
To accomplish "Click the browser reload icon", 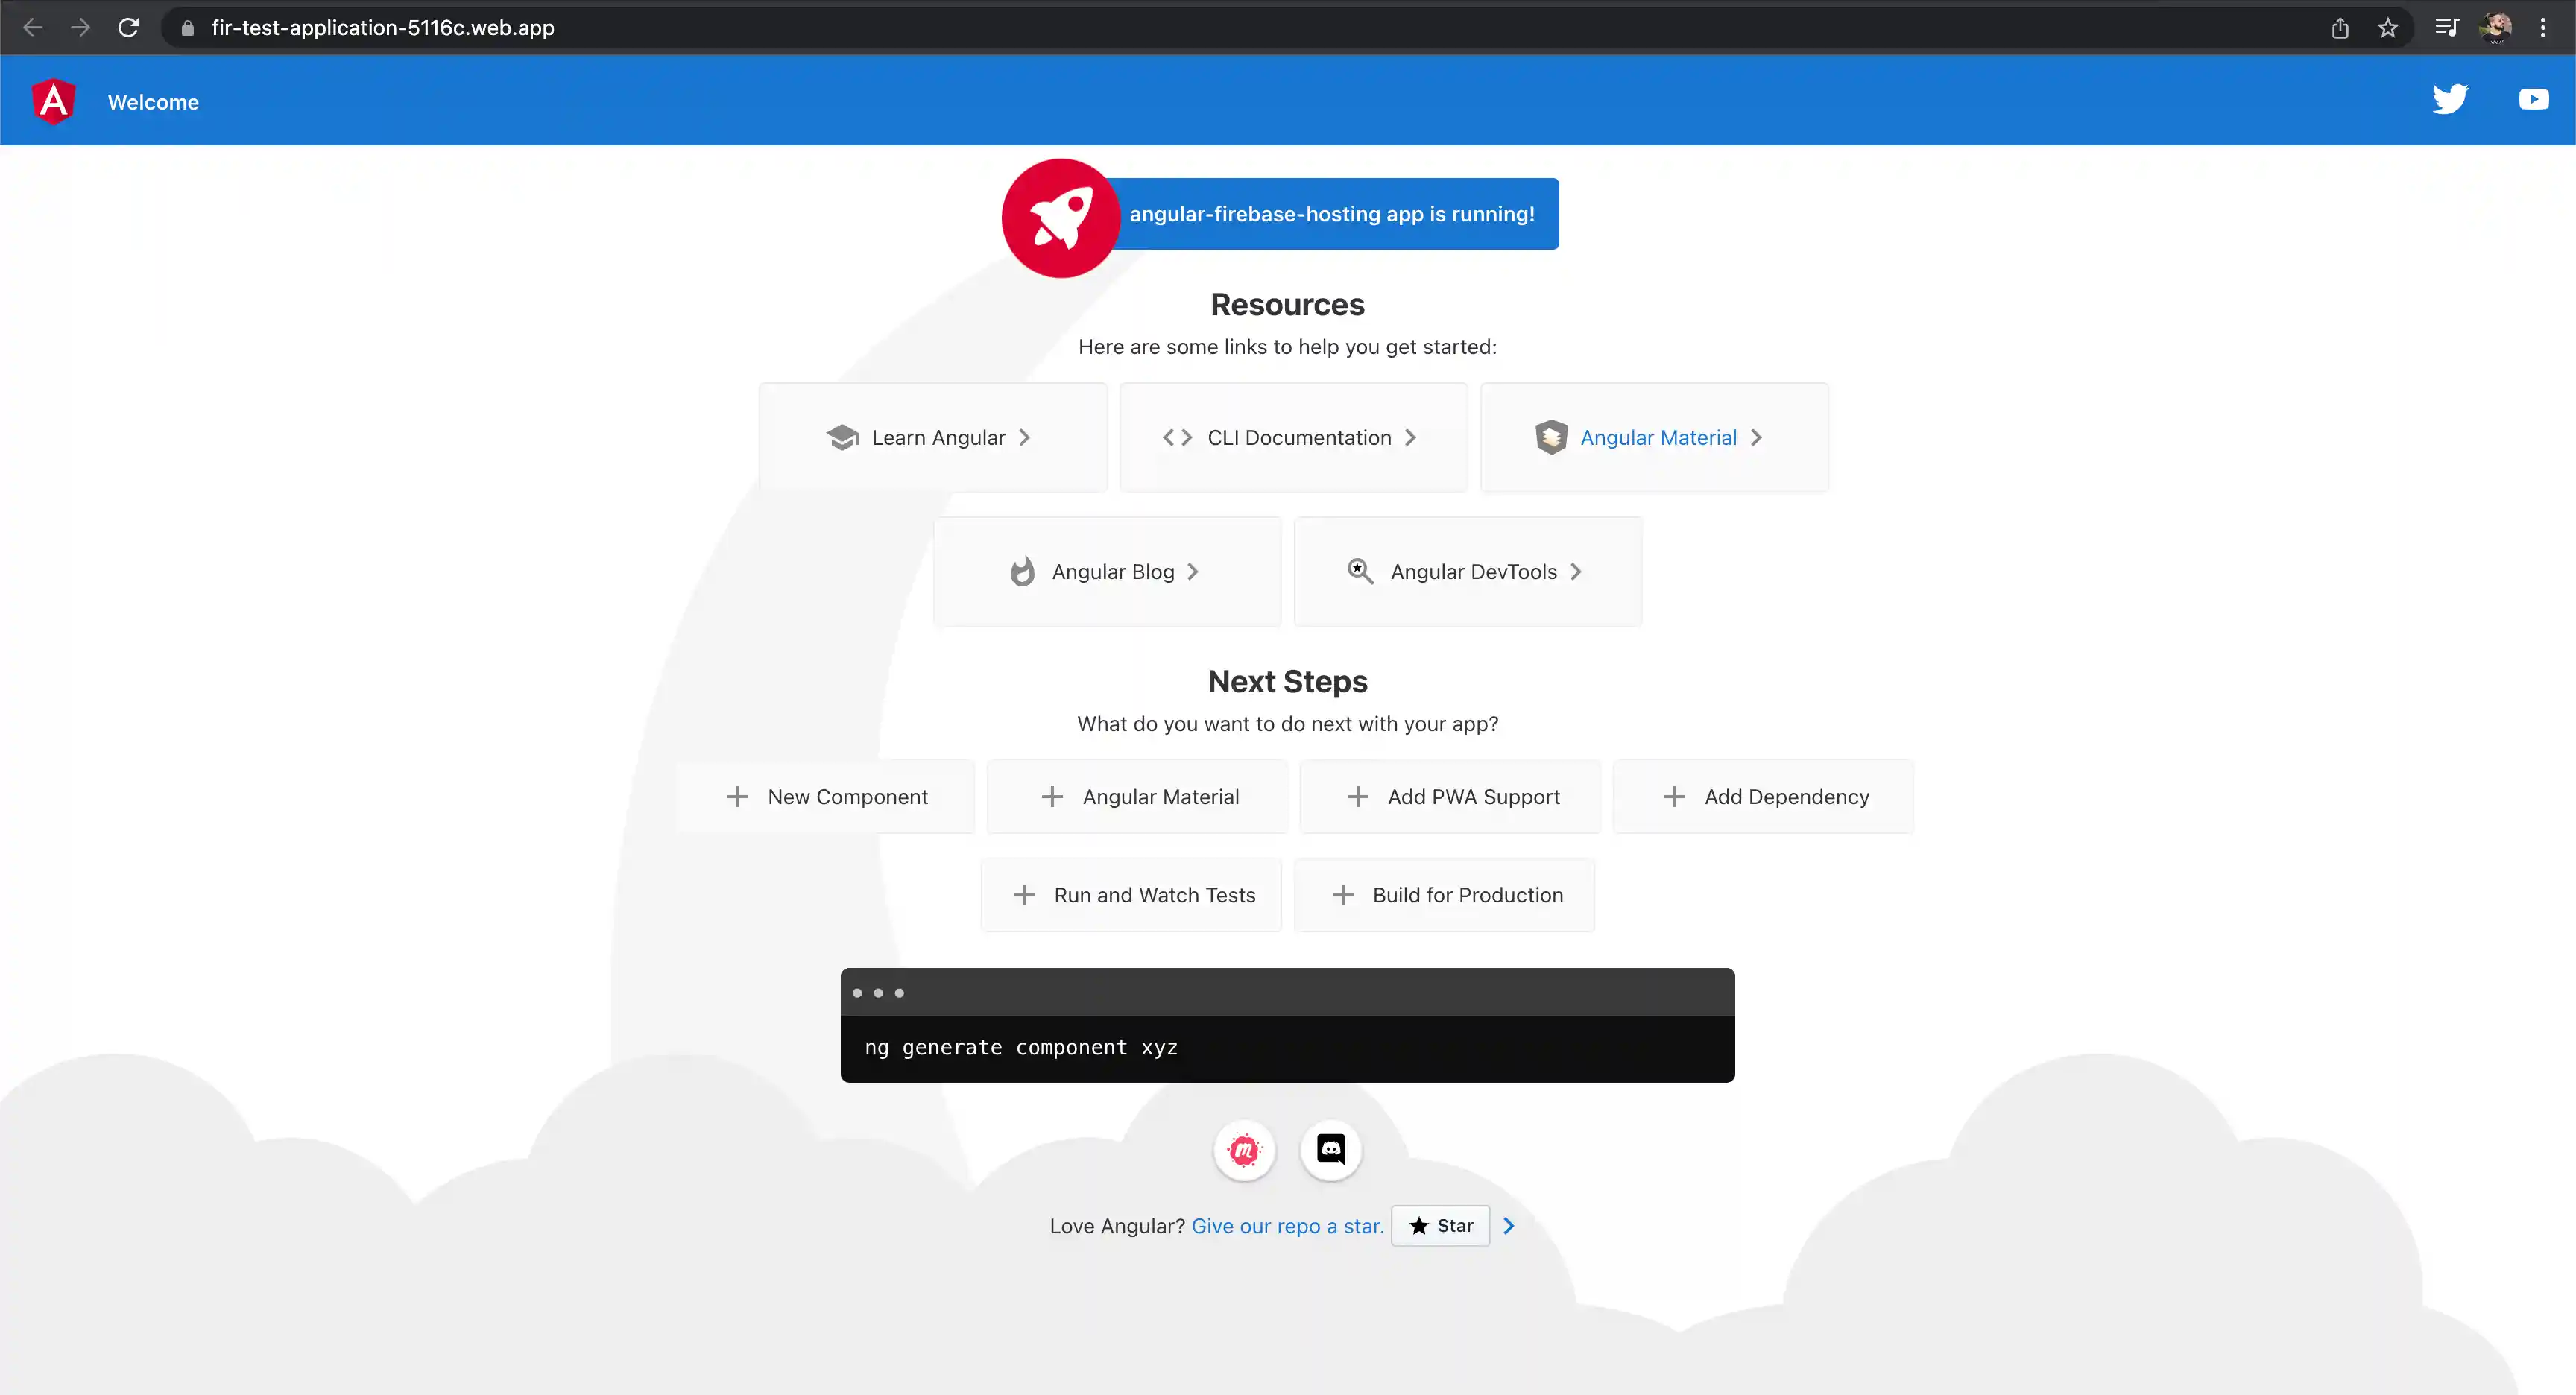I will [128, 28].
